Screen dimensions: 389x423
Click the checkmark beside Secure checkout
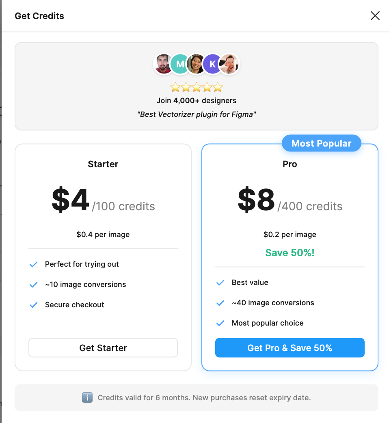pos(33,305)
